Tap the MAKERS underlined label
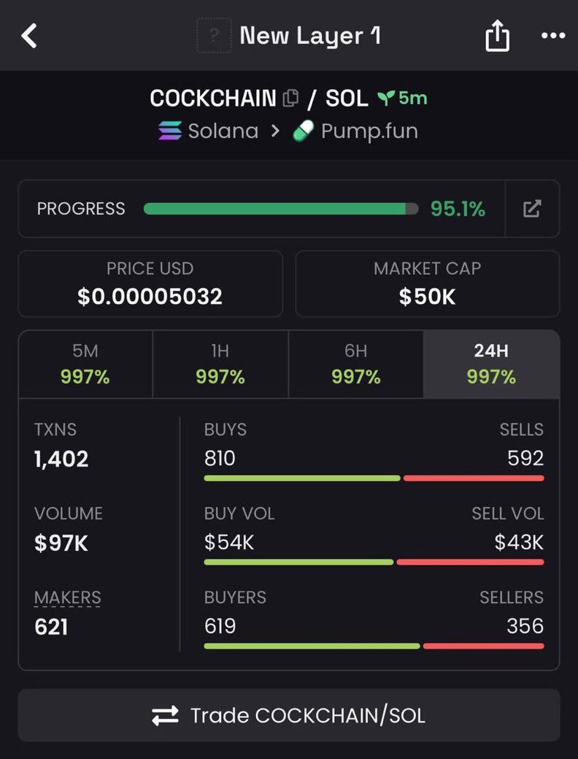 67,598
